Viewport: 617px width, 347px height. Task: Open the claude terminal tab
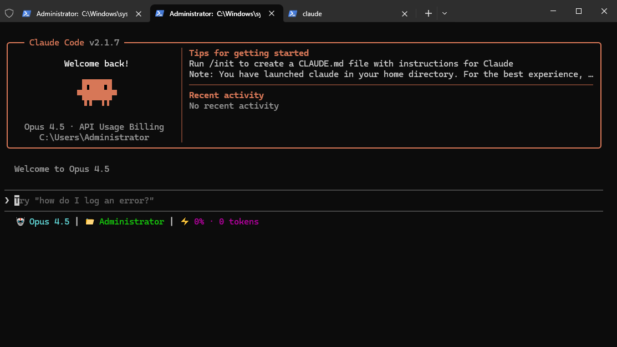tap(348, 13)
